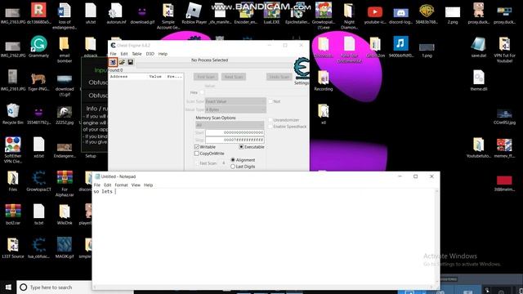Open the save.dat desktop icon
523x294 pixels.
(479, 47)
